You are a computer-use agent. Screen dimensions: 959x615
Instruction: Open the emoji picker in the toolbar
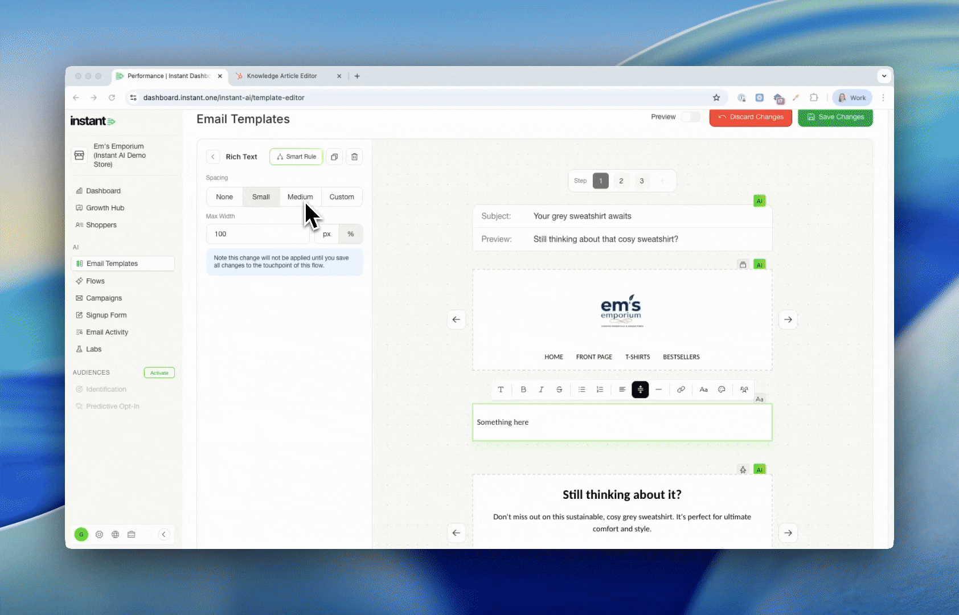point(722,389)
